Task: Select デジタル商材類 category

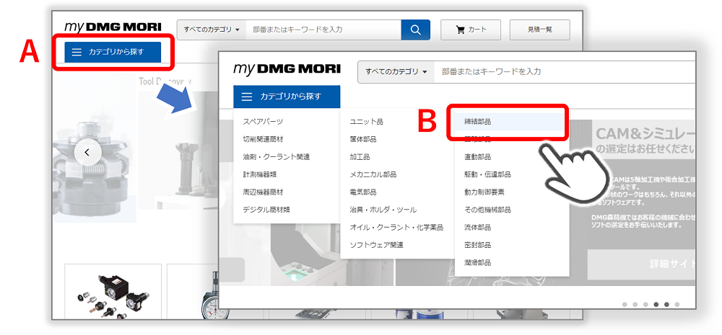Action: click(266, 210)
